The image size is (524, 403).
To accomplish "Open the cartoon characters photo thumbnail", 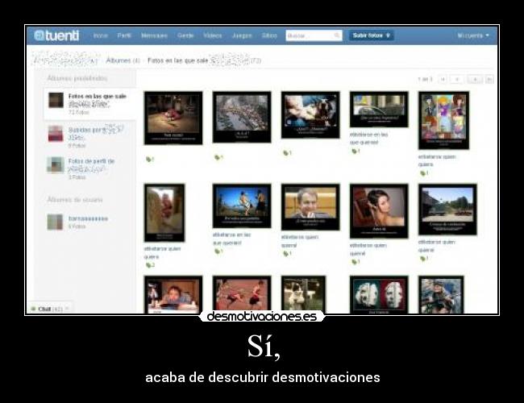I will point(444,120).
